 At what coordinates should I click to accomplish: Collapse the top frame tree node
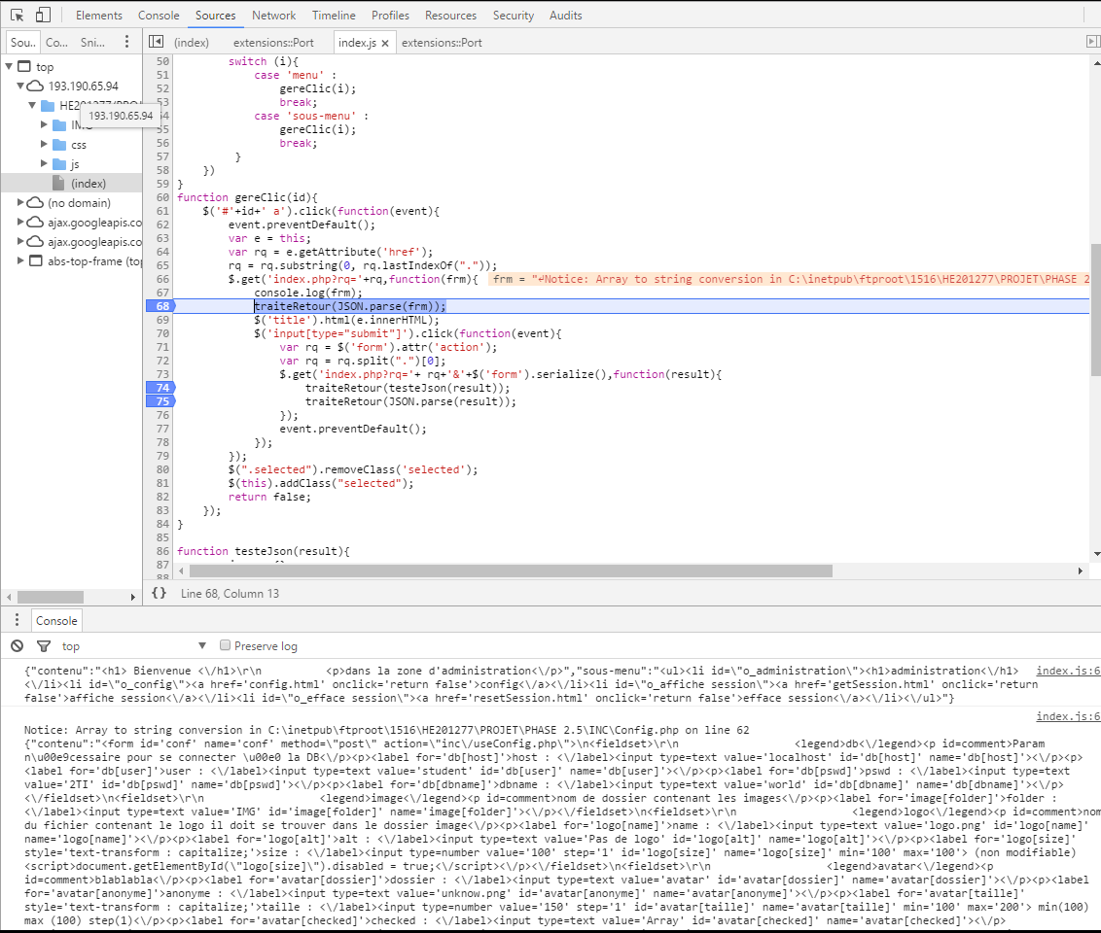point(9,66)
